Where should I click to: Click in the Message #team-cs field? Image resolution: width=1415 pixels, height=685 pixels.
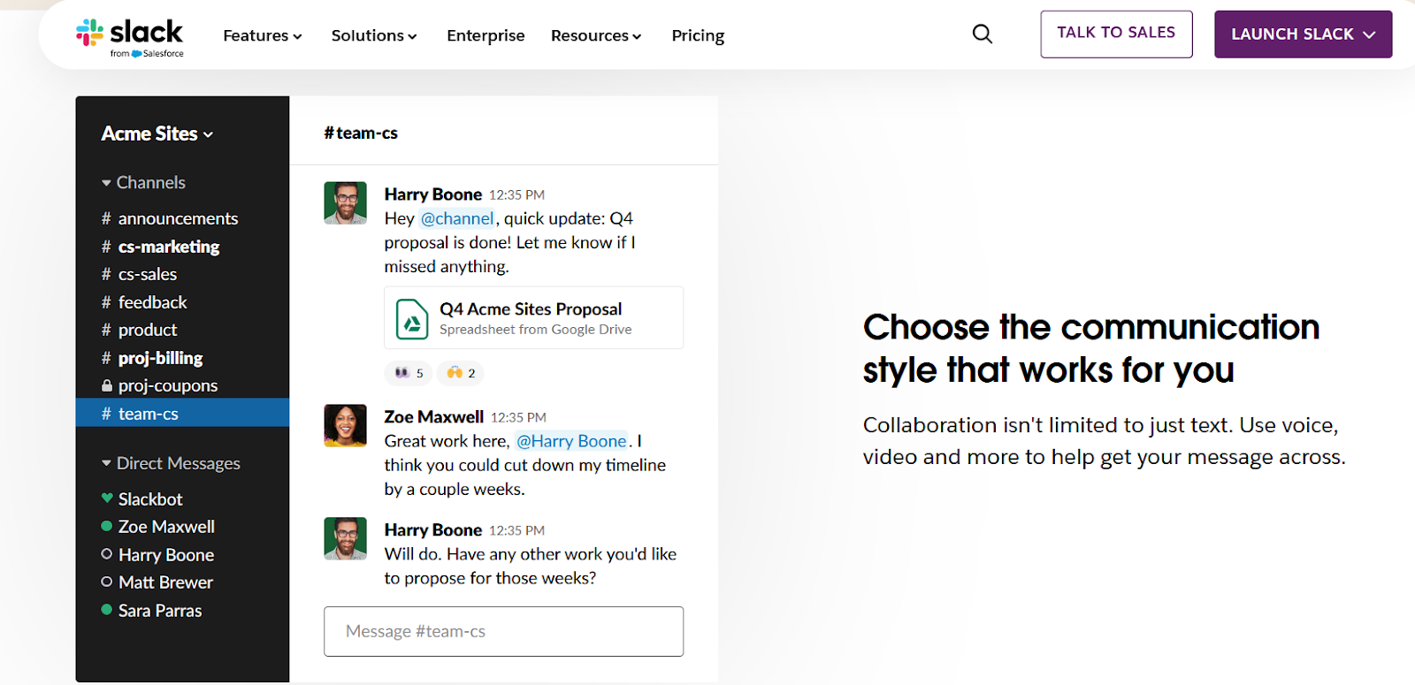coord(503,631)
